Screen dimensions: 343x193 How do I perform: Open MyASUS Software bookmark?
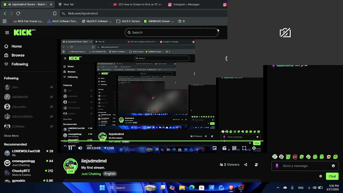click(96, 21)
